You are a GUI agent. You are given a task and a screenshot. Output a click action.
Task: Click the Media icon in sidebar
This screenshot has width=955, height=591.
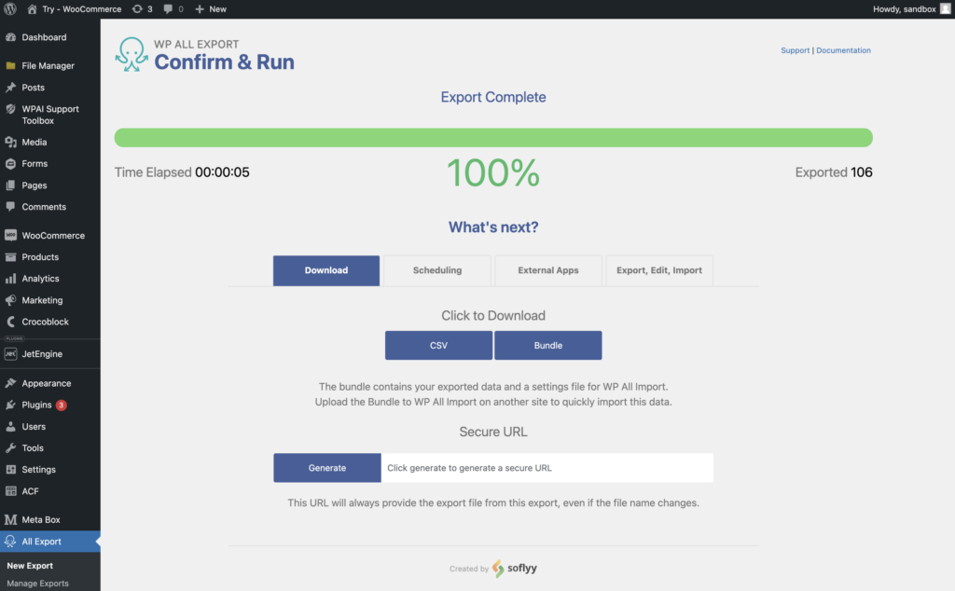(x=11, y=143)
